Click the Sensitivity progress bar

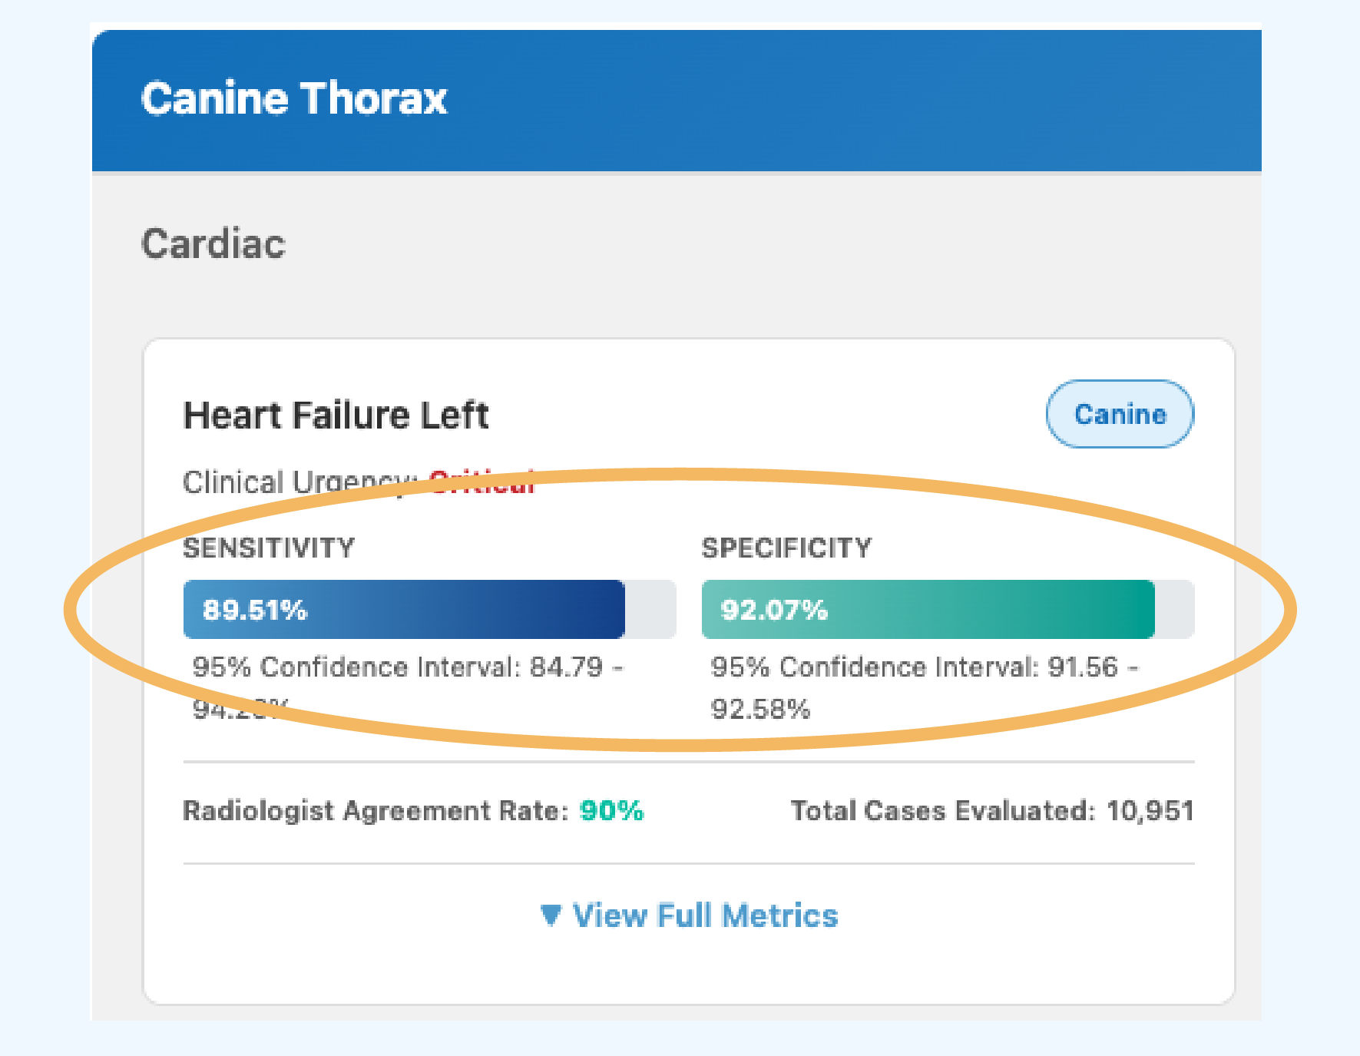click(427, 609)
